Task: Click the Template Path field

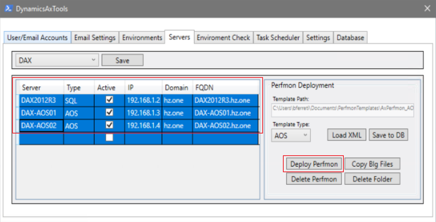Action: point(343,110)
